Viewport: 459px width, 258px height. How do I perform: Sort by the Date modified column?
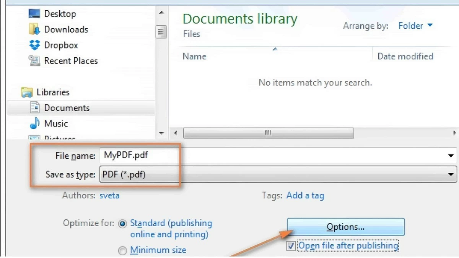click(405, 56)
